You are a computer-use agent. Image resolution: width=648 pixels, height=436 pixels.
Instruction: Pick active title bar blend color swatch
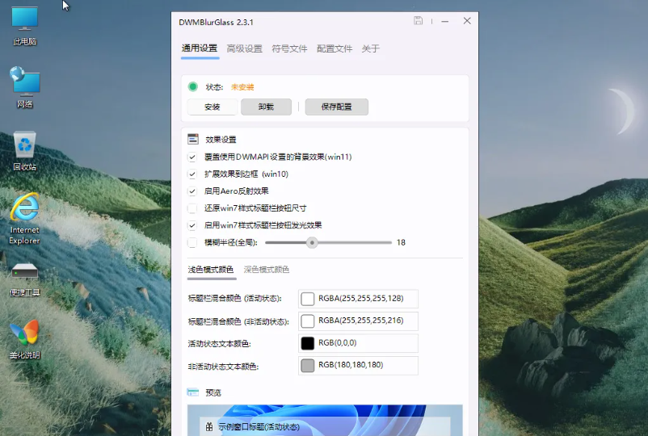click(308, 299)
